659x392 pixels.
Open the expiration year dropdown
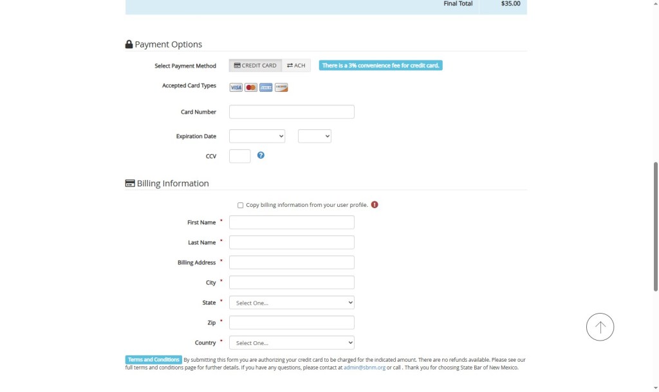314,136
